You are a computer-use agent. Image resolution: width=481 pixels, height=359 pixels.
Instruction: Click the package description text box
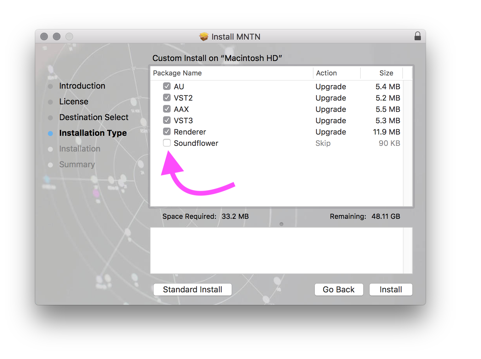point(281,251)
